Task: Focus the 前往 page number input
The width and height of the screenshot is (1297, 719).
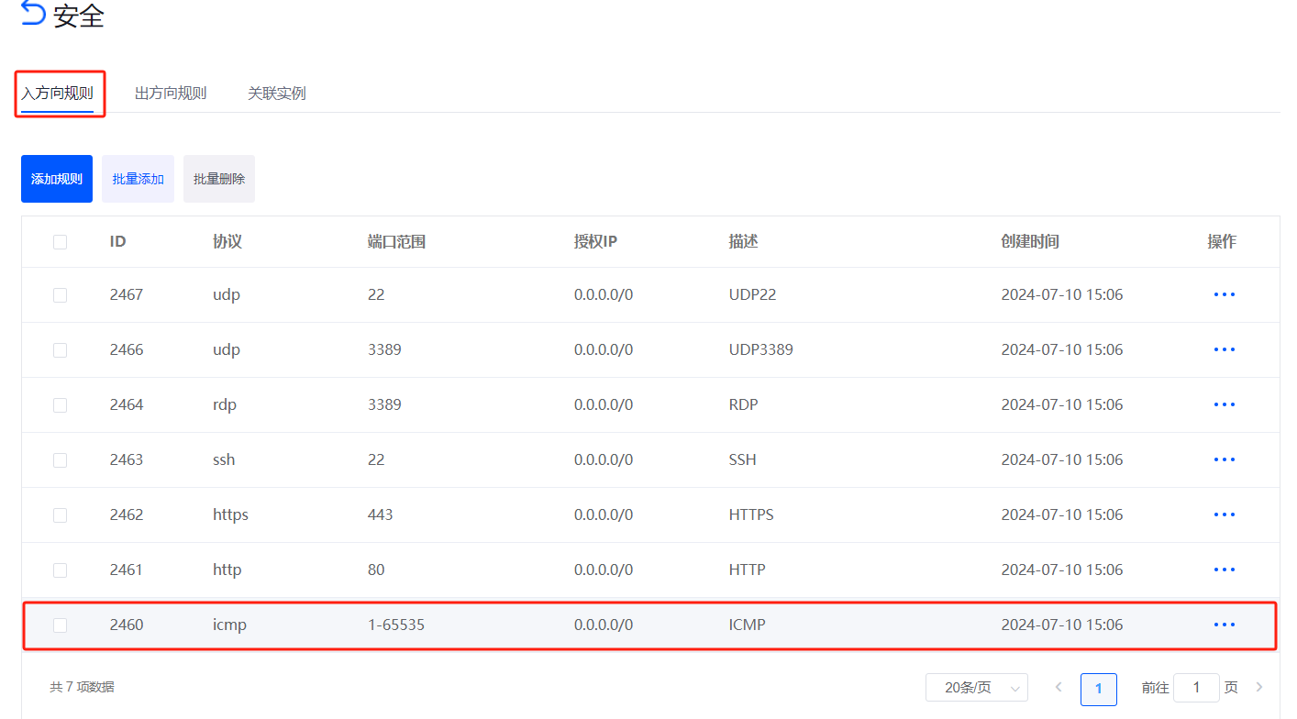Action: tap(1196, 687)
